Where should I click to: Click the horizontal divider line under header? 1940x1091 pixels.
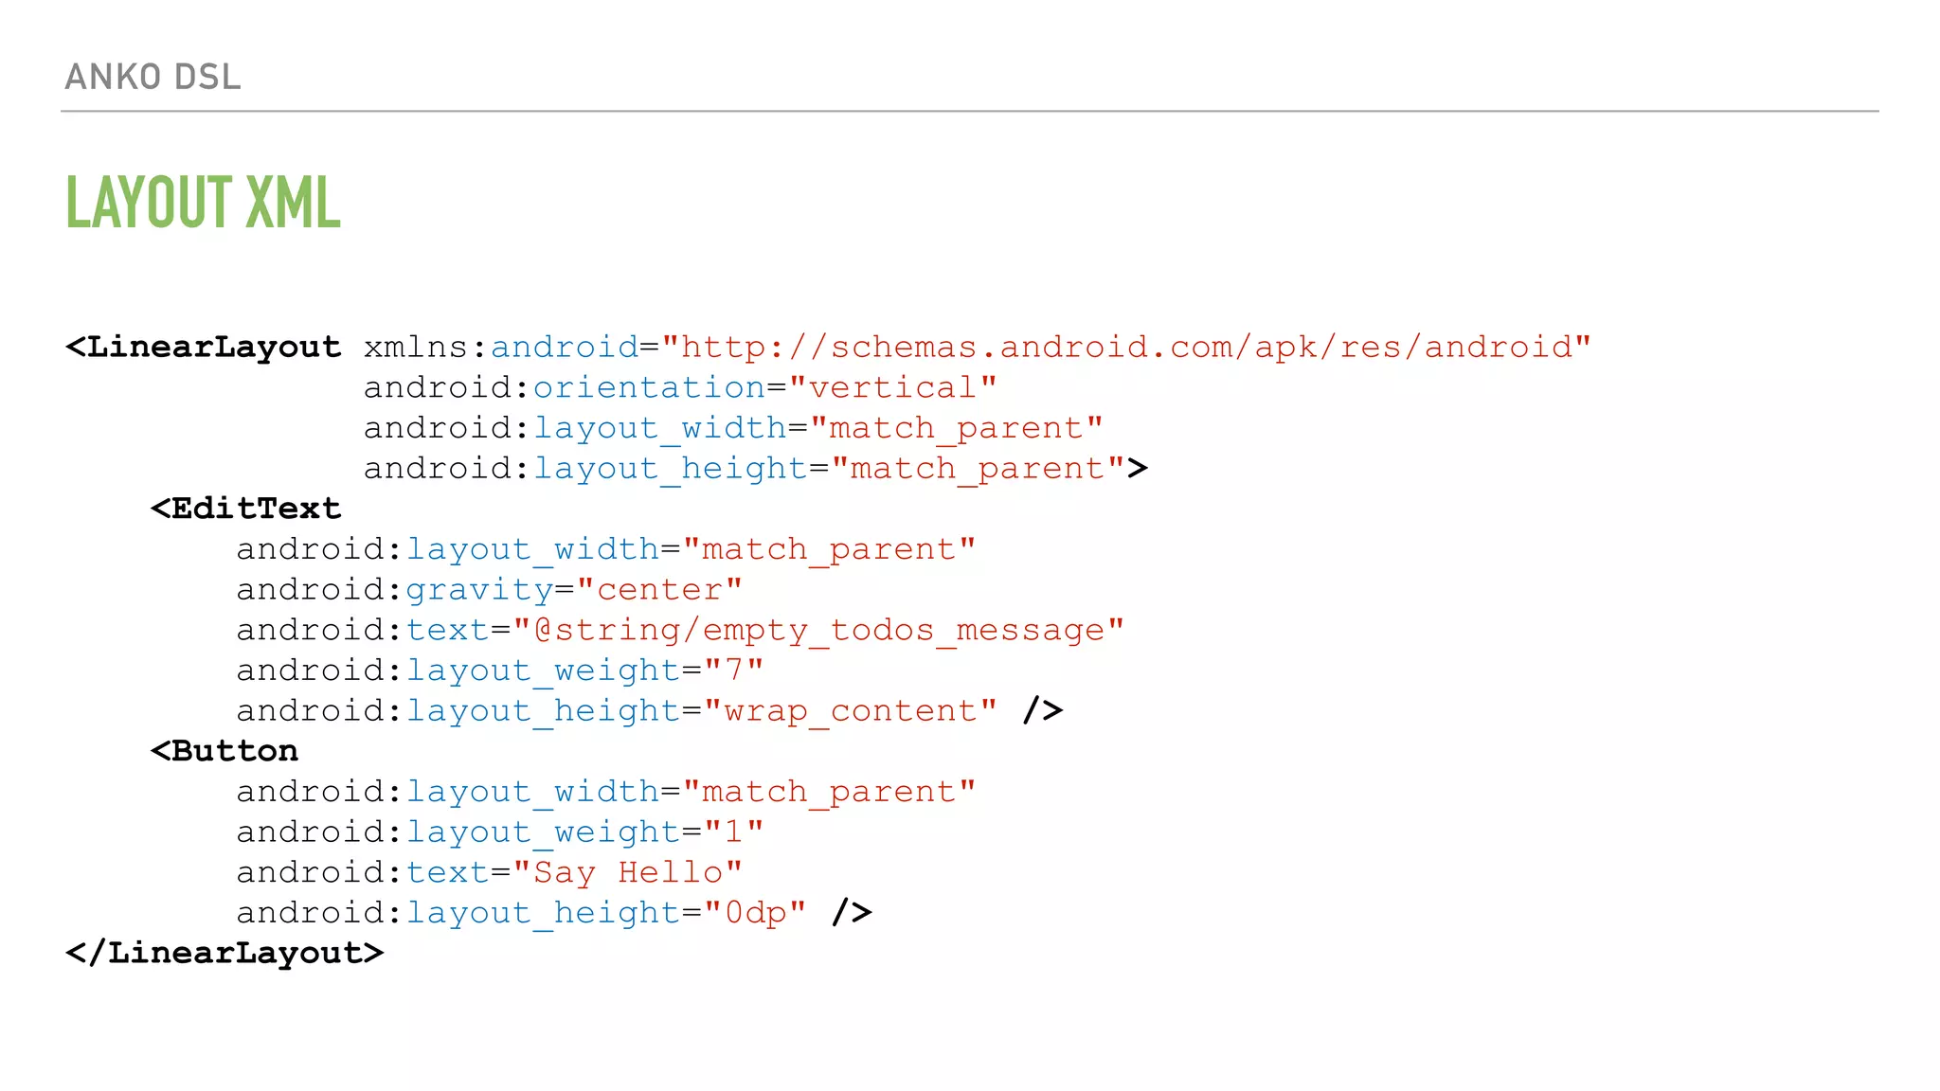[x=970, y=112]
